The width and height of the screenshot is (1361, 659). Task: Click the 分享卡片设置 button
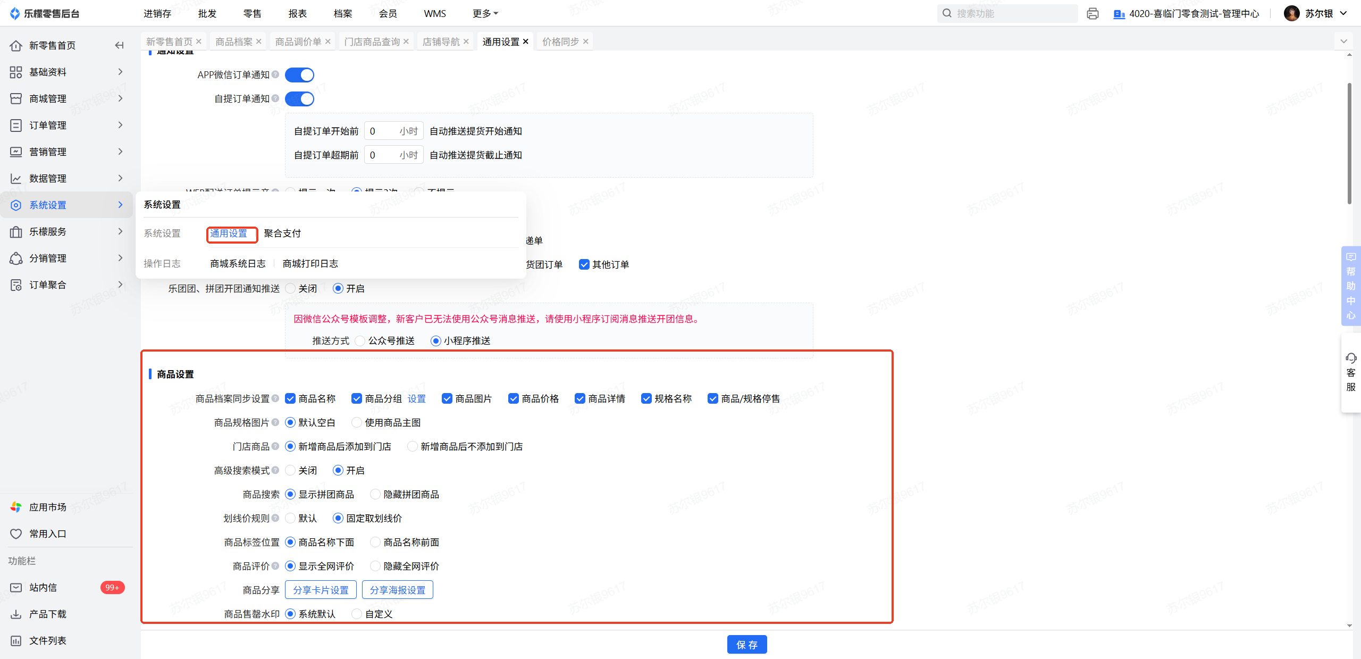coord(321,590)
